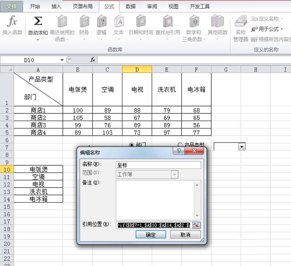Switch to the 开发工具 tab

(x=200, y=7)
